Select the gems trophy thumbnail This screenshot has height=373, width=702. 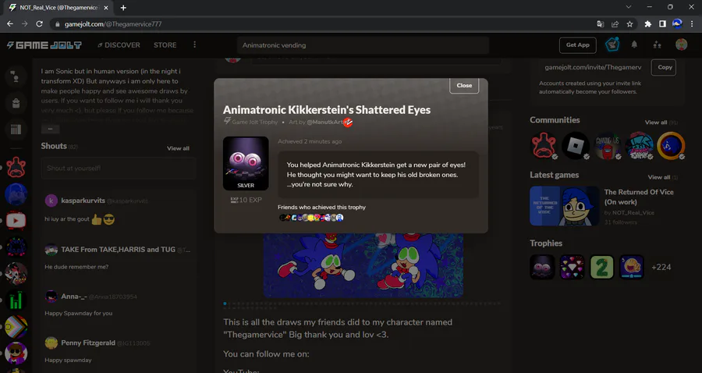click(572, 267)
